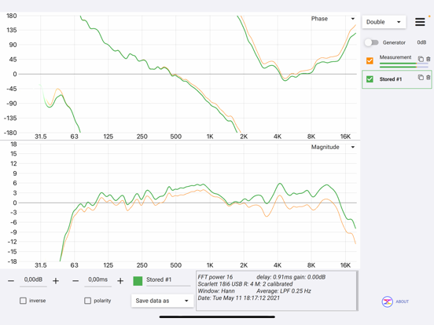
Task: Uncheck the Measurement visibility checkbox
Action: (x=370, y=60)
